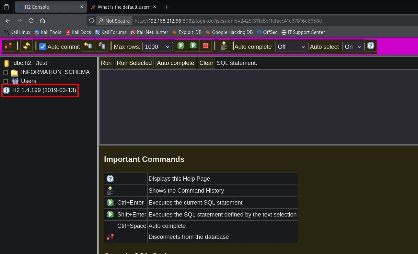Click the Clear button

(x=206, y=63)
